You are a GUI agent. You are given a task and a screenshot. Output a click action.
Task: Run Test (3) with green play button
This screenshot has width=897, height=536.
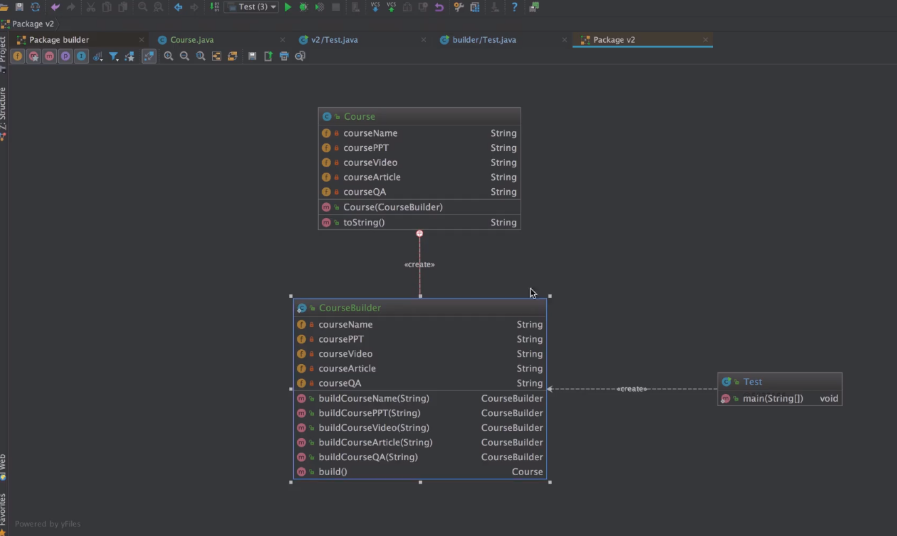(288, 7)
